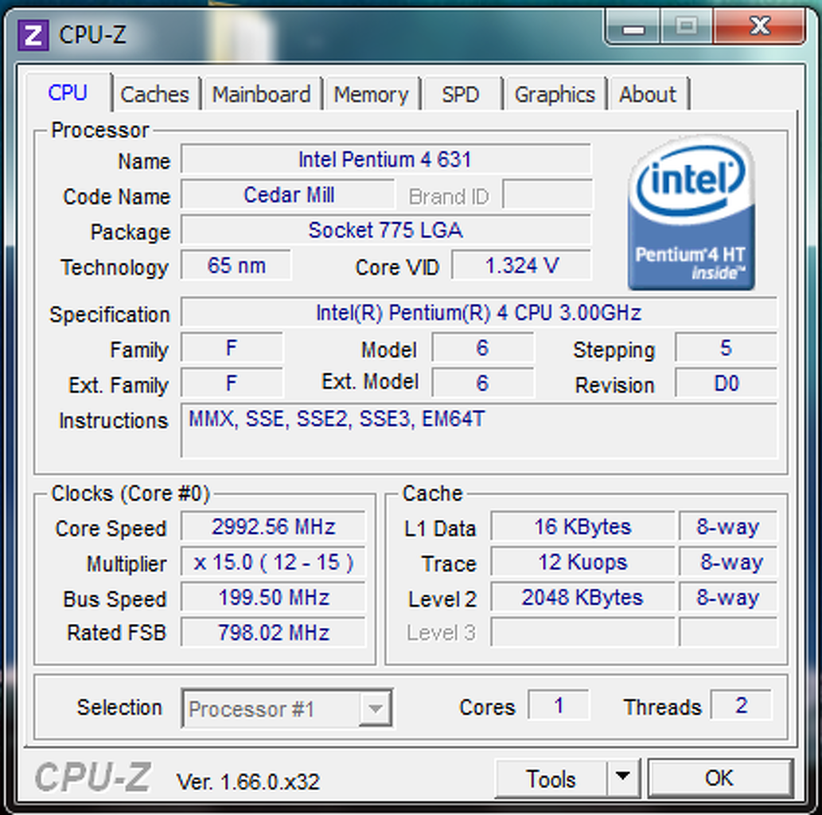Click the Trace cache value '12 Kuops'
This screenshot has width=822, height=815.
coord(582,562)
